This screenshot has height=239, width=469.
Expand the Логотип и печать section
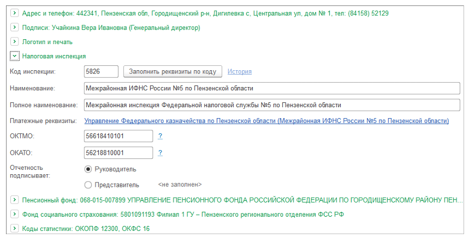[15, 41]
